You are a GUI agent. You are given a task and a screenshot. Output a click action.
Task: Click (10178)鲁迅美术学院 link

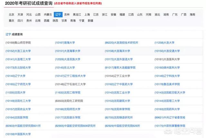coord(167,84)
